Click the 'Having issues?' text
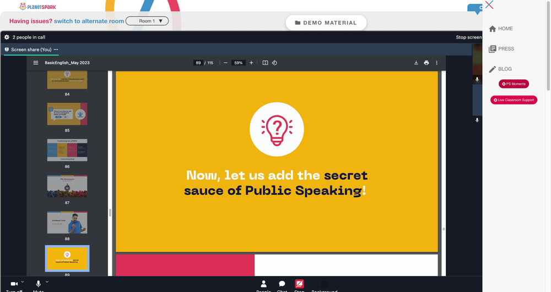551x292 pixels. click(31, 21)
